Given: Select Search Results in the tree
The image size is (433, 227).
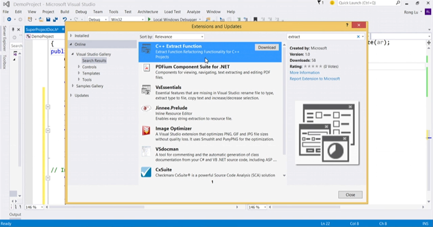Looking at the screenshot, I should [94, 60].
